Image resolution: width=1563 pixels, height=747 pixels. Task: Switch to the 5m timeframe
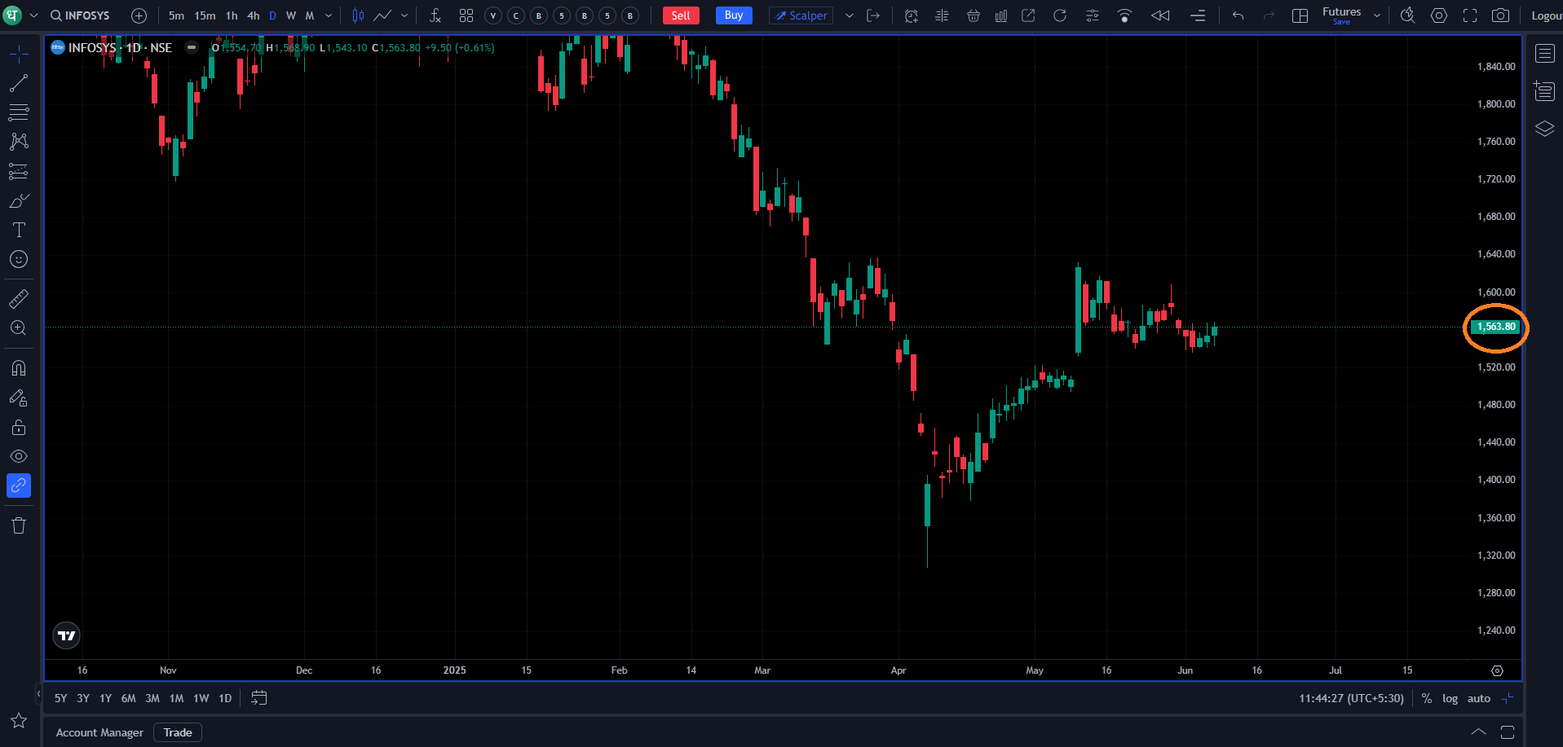(x=176, y=15)
